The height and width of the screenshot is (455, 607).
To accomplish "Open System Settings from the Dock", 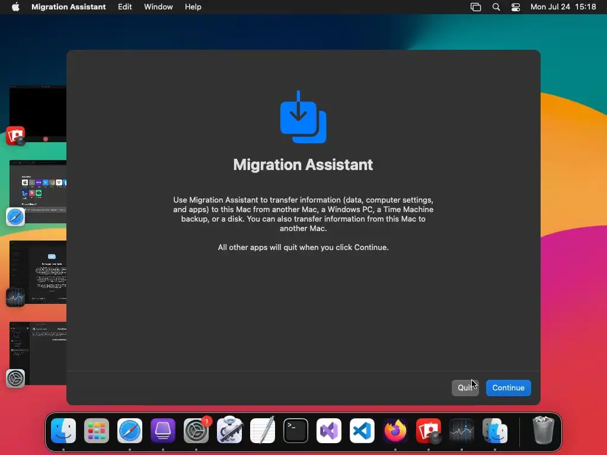I will [x=196, y=431].
